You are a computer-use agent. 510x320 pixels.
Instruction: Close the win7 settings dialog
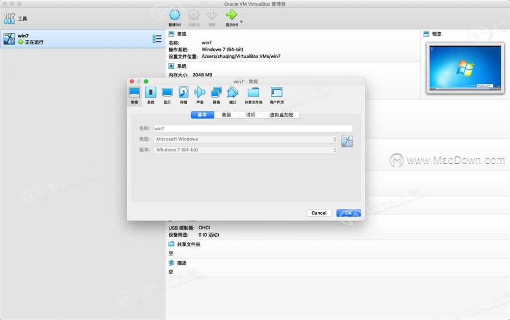coord(132,81)
